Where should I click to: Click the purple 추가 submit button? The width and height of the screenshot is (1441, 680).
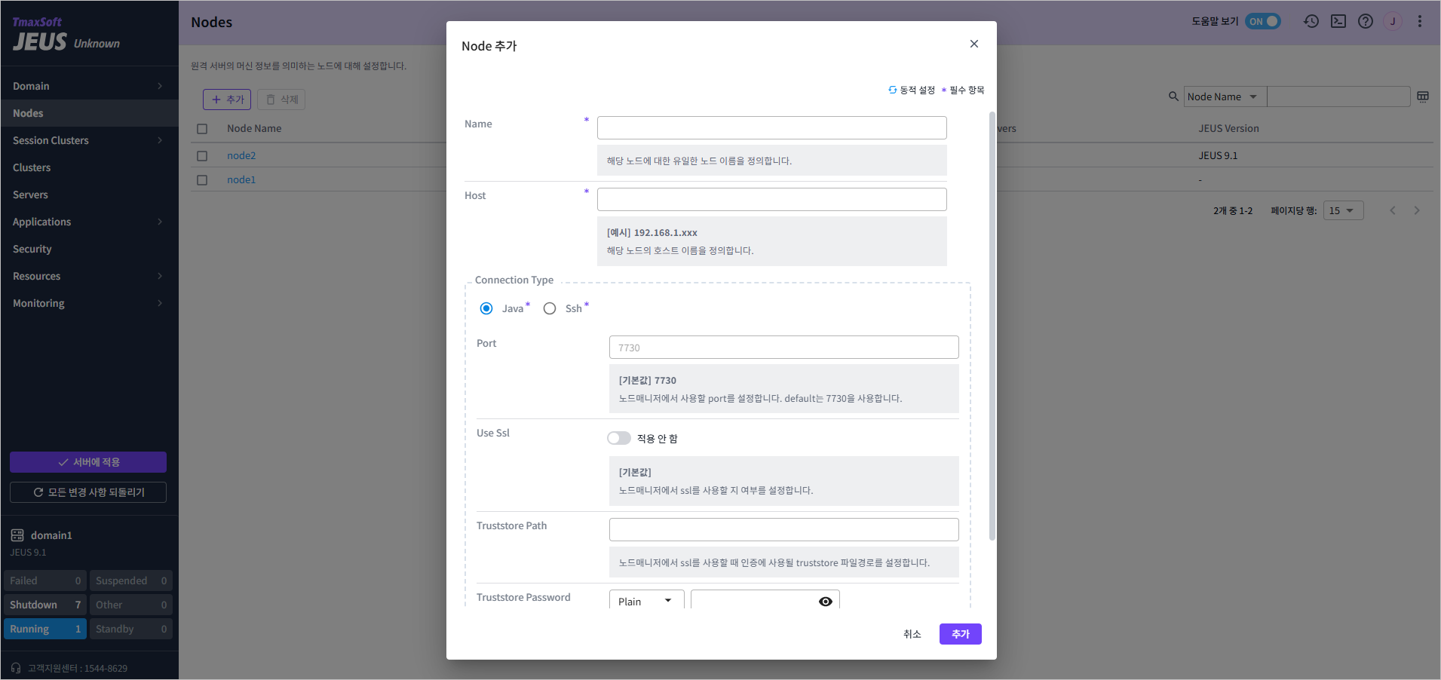960,634
